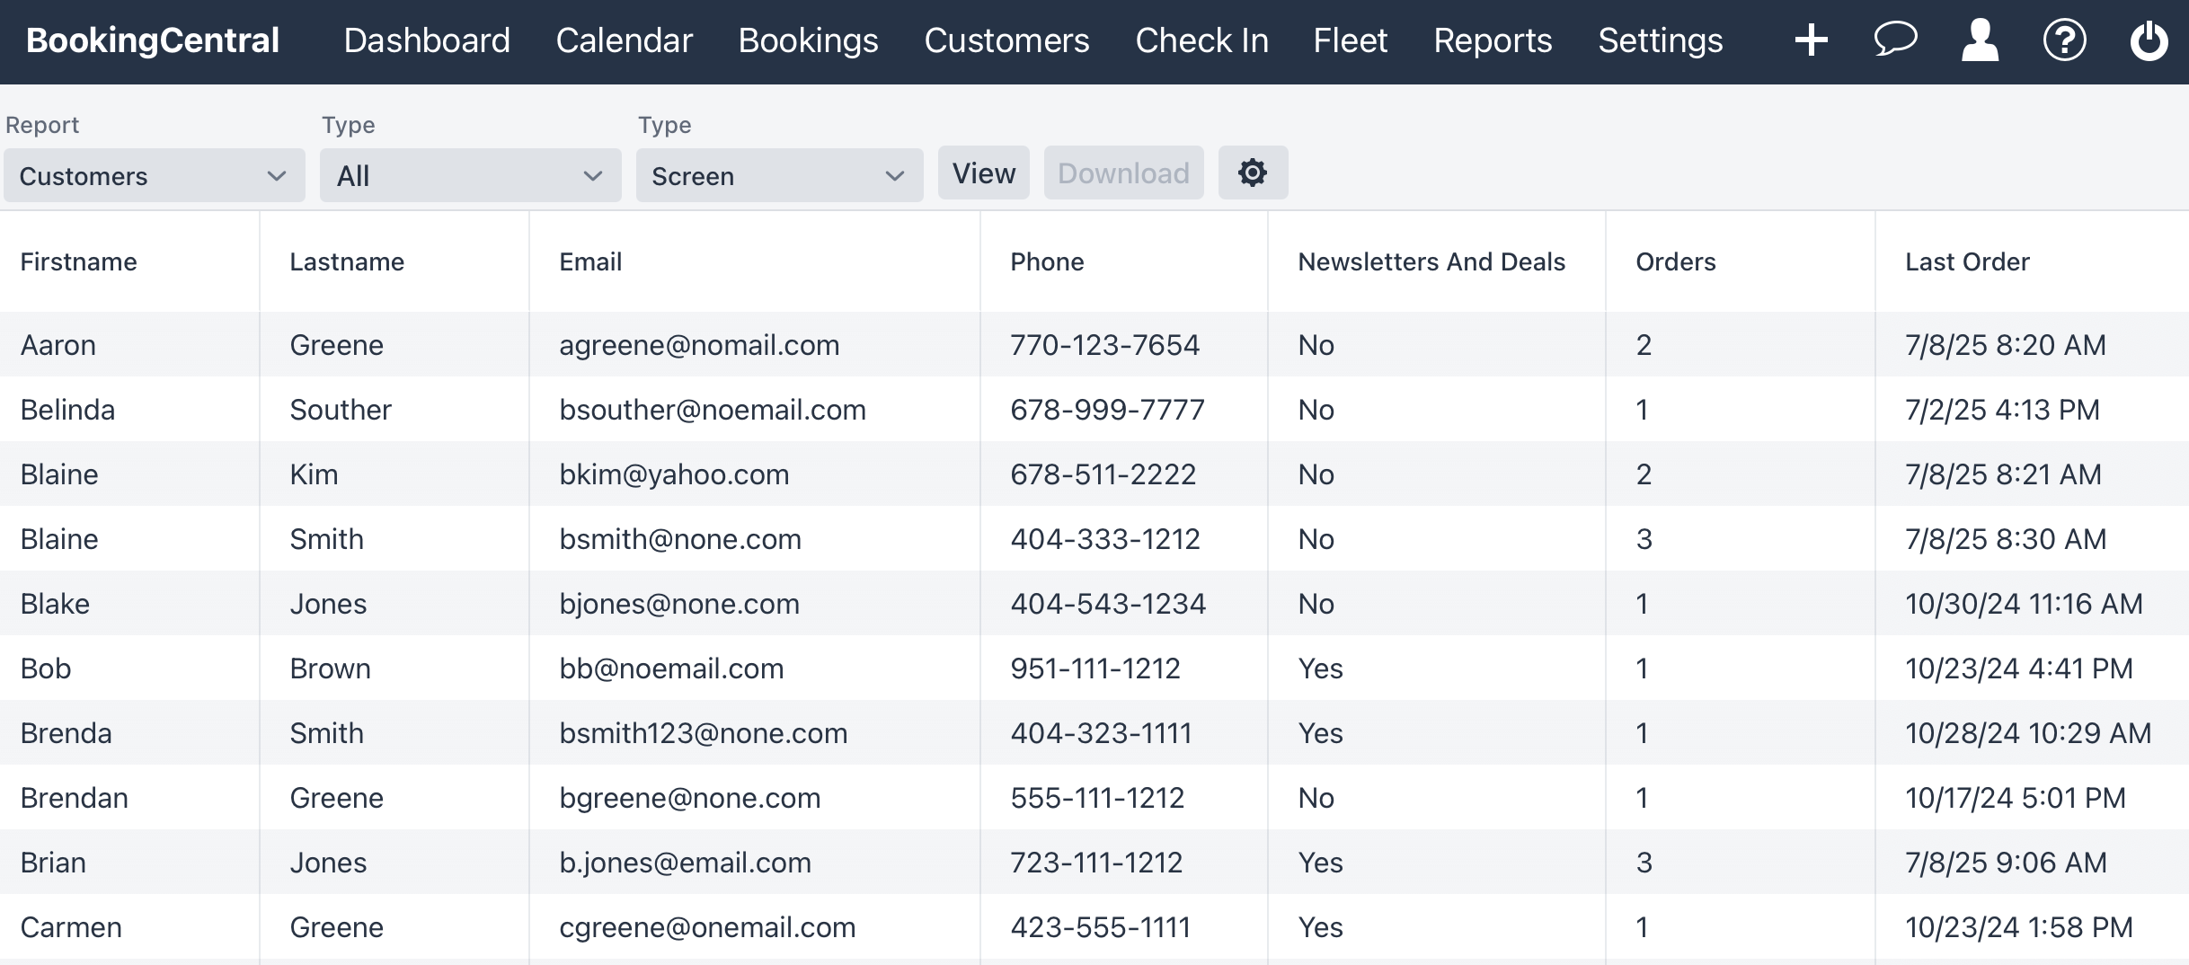Open the chat messages icon
The image size is (2189, 965).
pos(1895,40)
